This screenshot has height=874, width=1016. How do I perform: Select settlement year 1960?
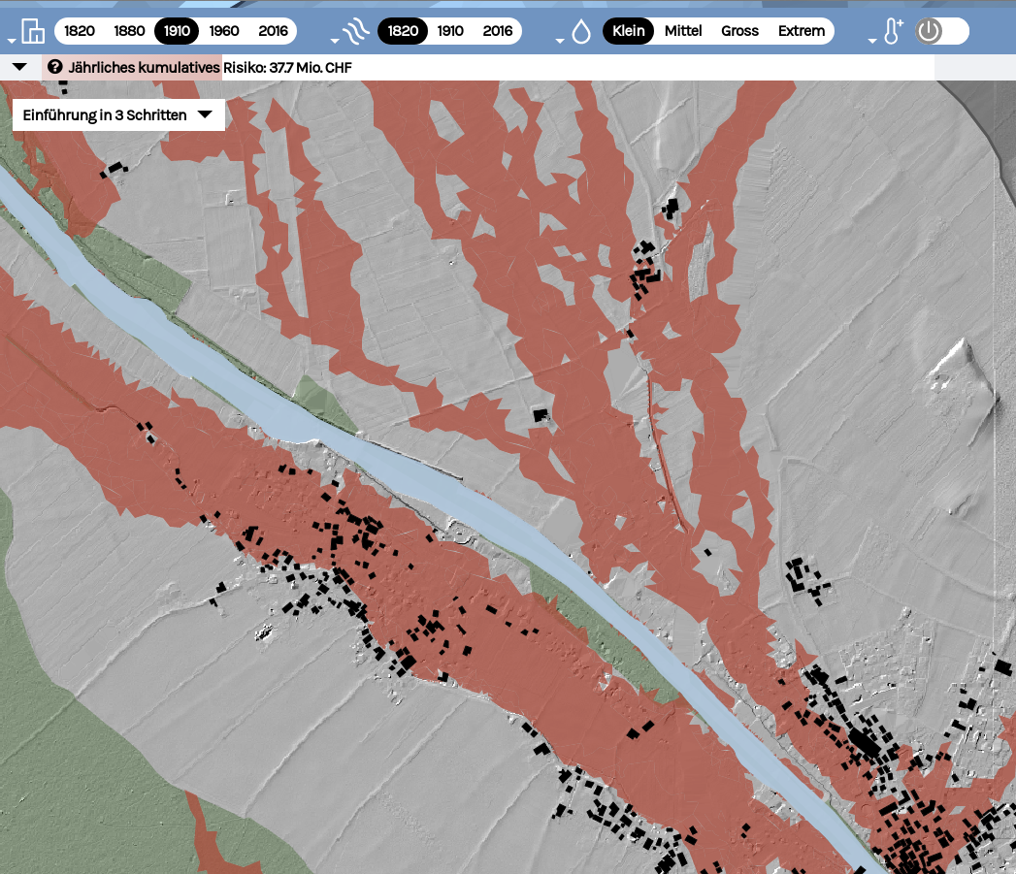224,31
